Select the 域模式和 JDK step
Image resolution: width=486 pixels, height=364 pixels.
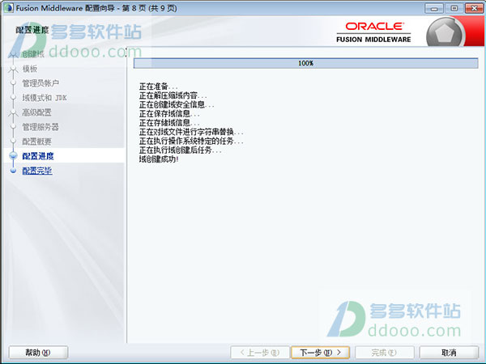click(45, 98)
